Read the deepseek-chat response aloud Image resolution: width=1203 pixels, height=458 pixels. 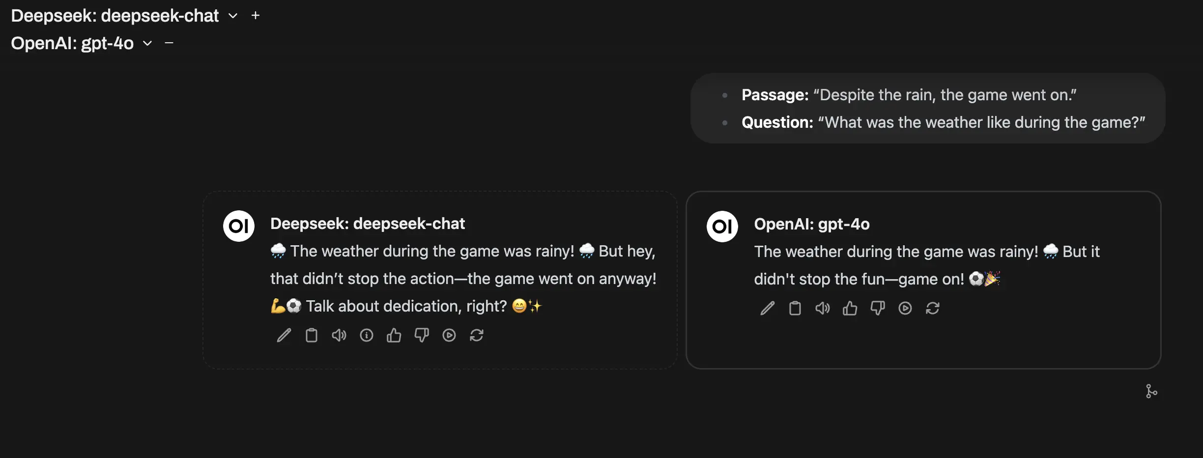pyautogui.click(x=339, y=335)
